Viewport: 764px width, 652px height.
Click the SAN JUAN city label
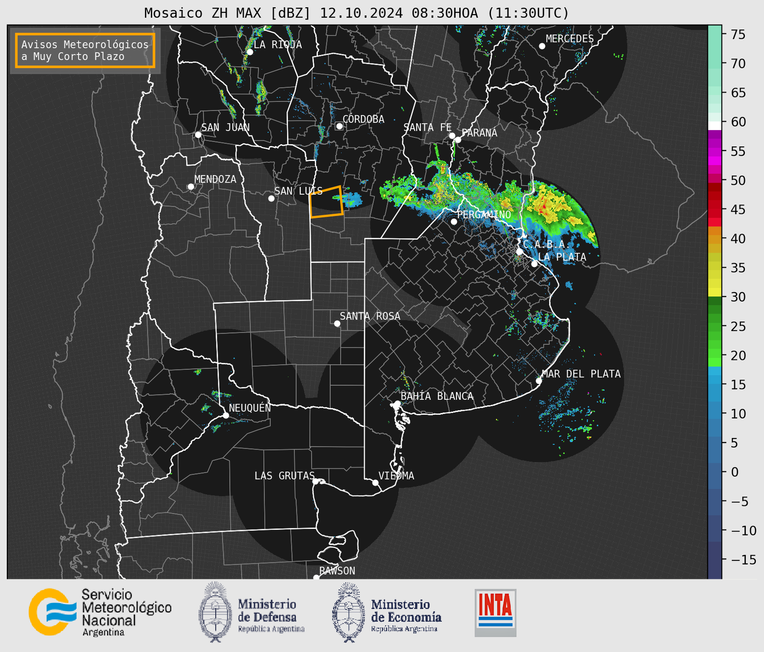[225, 127]
